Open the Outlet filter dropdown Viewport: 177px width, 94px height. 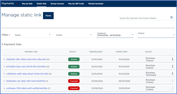[74, 35]
